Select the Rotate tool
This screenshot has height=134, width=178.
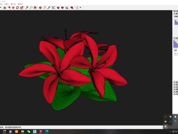[x=17, y=8]
